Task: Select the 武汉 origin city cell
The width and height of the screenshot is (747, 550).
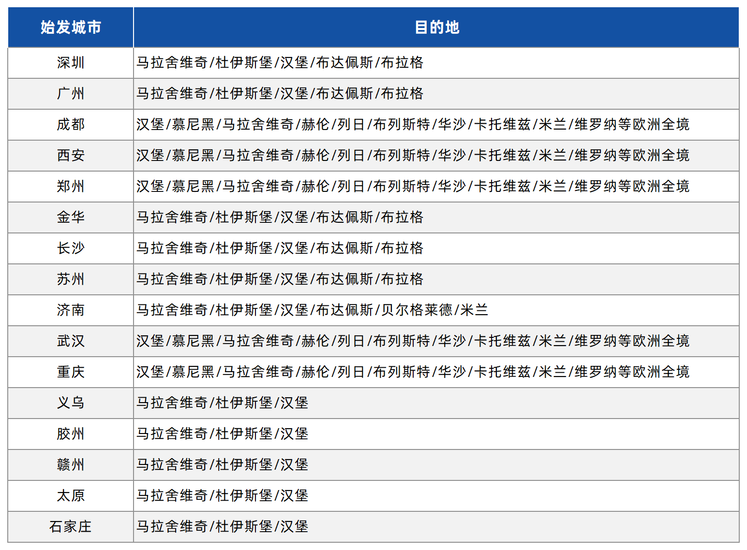Action: [x=71, y=341]
